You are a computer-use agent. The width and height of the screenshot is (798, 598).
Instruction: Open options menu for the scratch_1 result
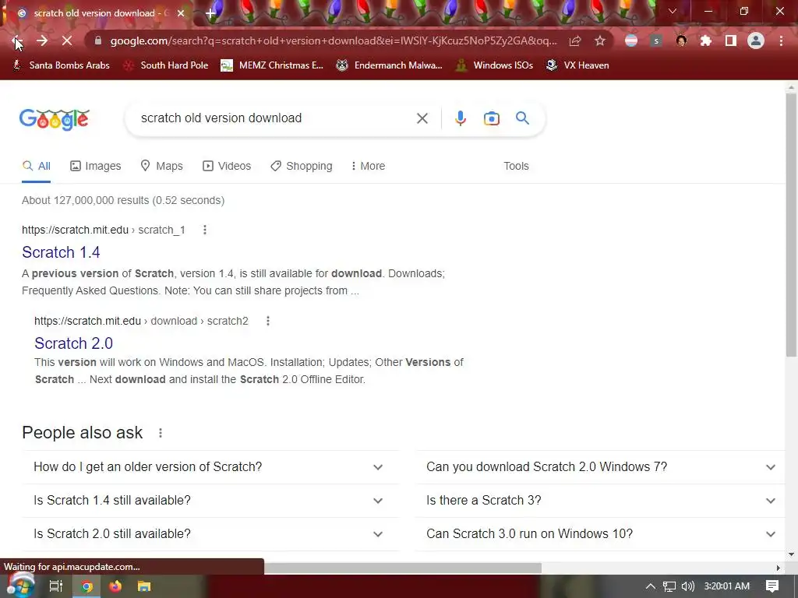pyautogui.click(x=205, y=230)
